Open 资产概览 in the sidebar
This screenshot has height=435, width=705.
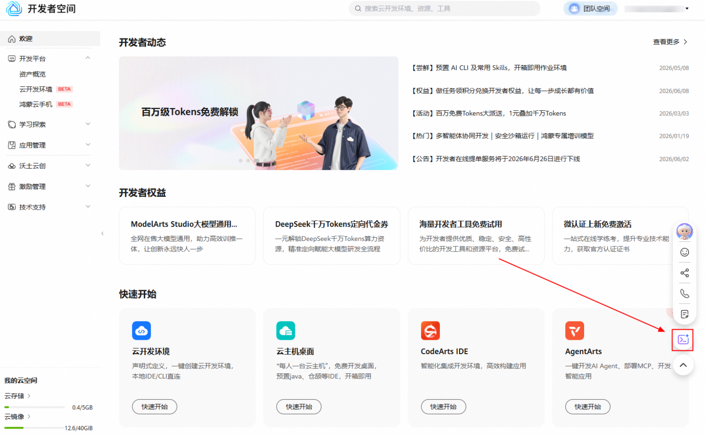(x=33, y=74)
